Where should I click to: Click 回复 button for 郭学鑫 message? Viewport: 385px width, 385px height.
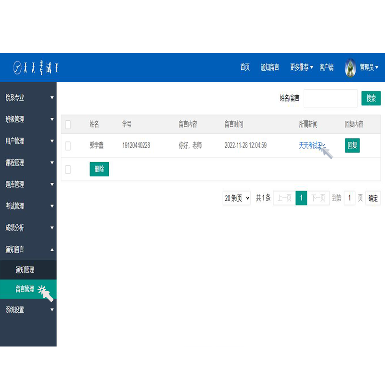[x=352, y=145]
